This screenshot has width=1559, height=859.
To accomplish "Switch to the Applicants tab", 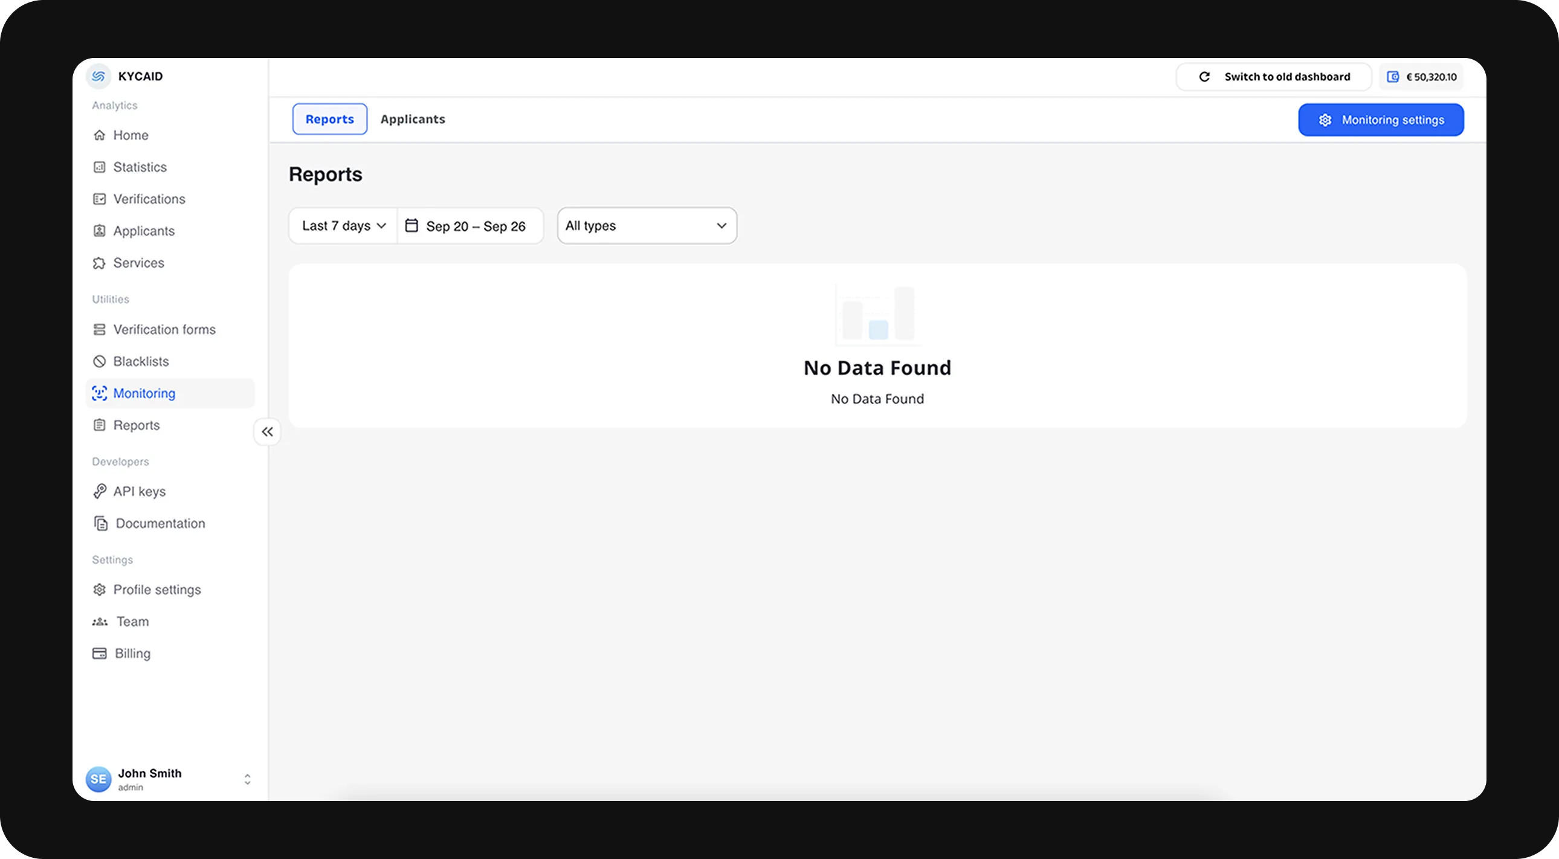I will tap(413, 118).
